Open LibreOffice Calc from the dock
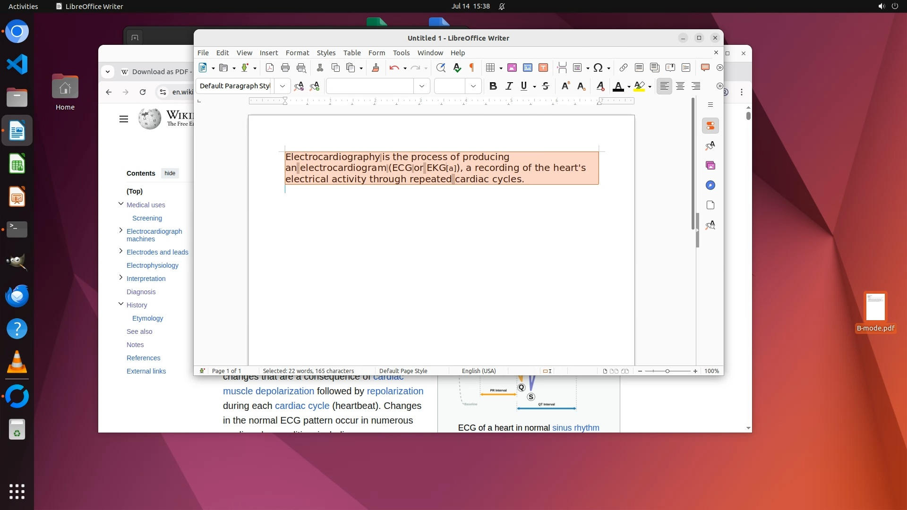Image resolution: width=907 pixels, height=510 pixels. (17, 164)
